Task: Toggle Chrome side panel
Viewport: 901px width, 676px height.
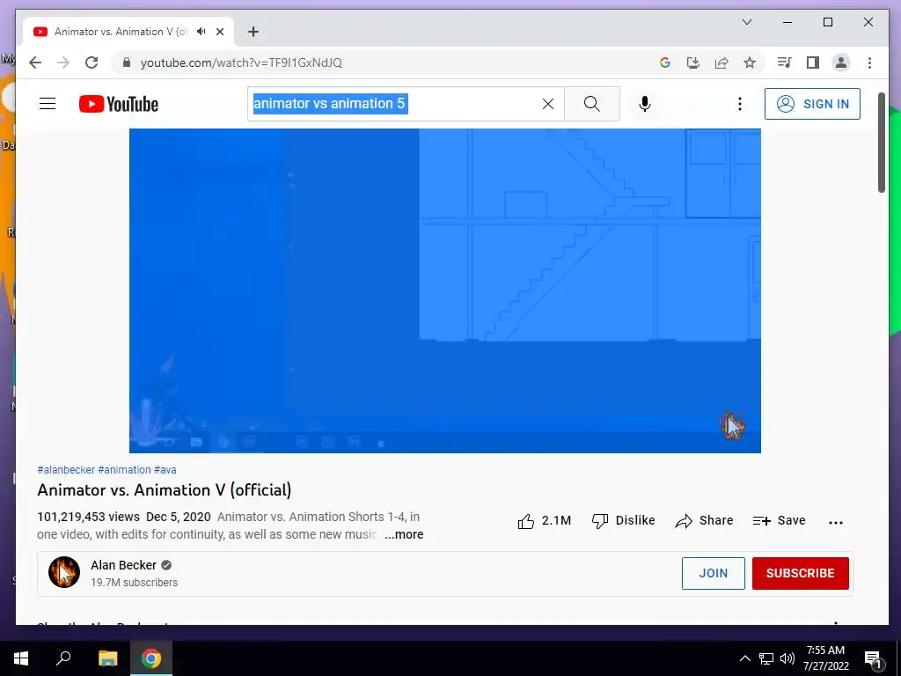Action: 812,62
